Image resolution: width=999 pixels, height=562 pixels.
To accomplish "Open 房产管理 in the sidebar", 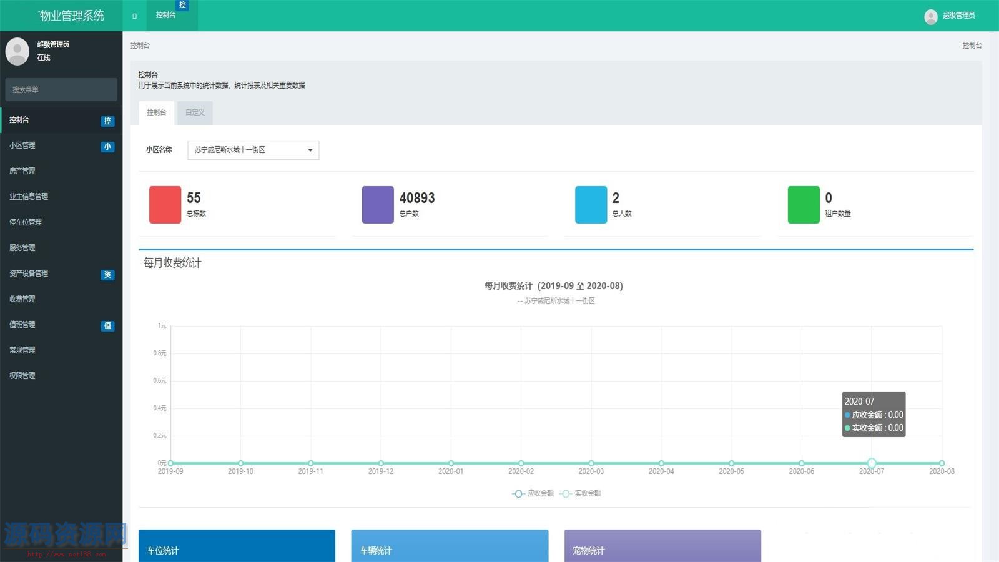I will pos(61,171).
